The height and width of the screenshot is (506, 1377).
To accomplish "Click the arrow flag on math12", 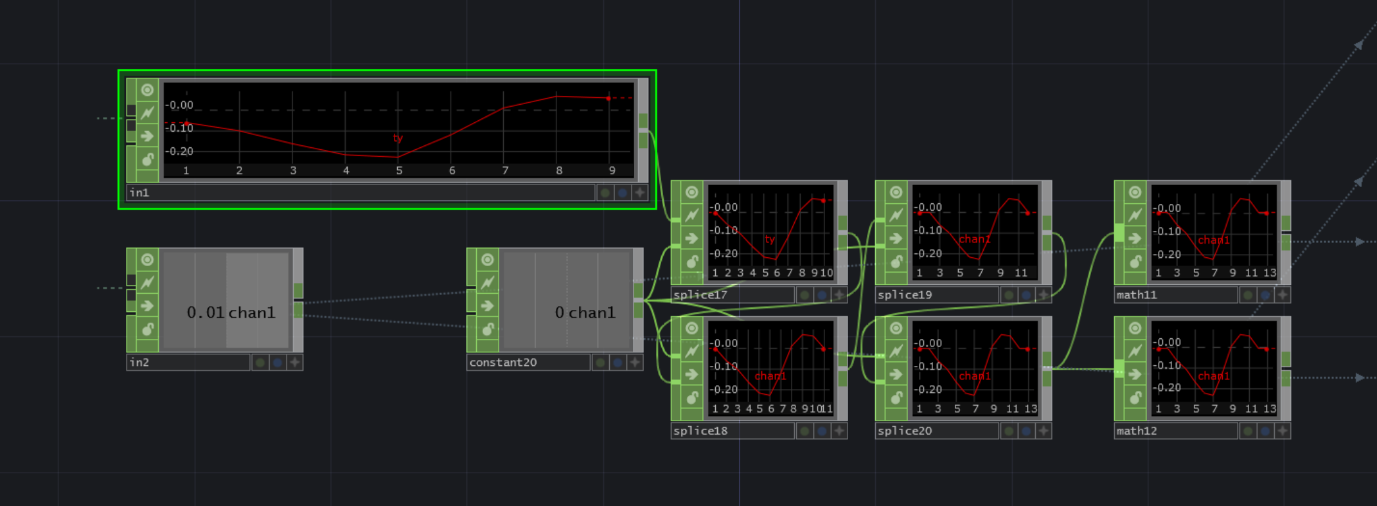I will [1135, 374].
